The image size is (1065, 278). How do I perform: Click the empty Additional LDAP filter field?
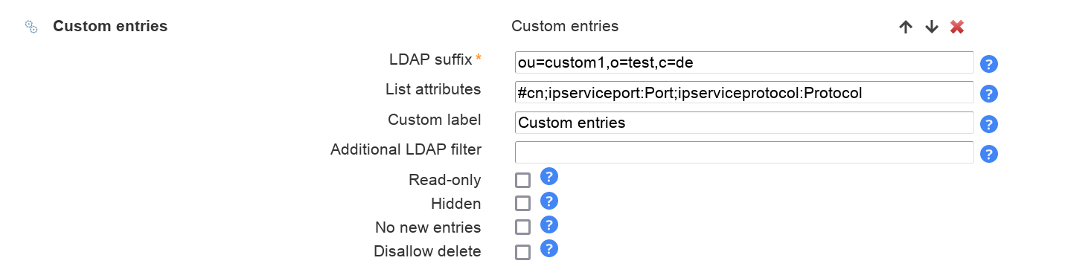pyautogui.click(x=744, y=152)
